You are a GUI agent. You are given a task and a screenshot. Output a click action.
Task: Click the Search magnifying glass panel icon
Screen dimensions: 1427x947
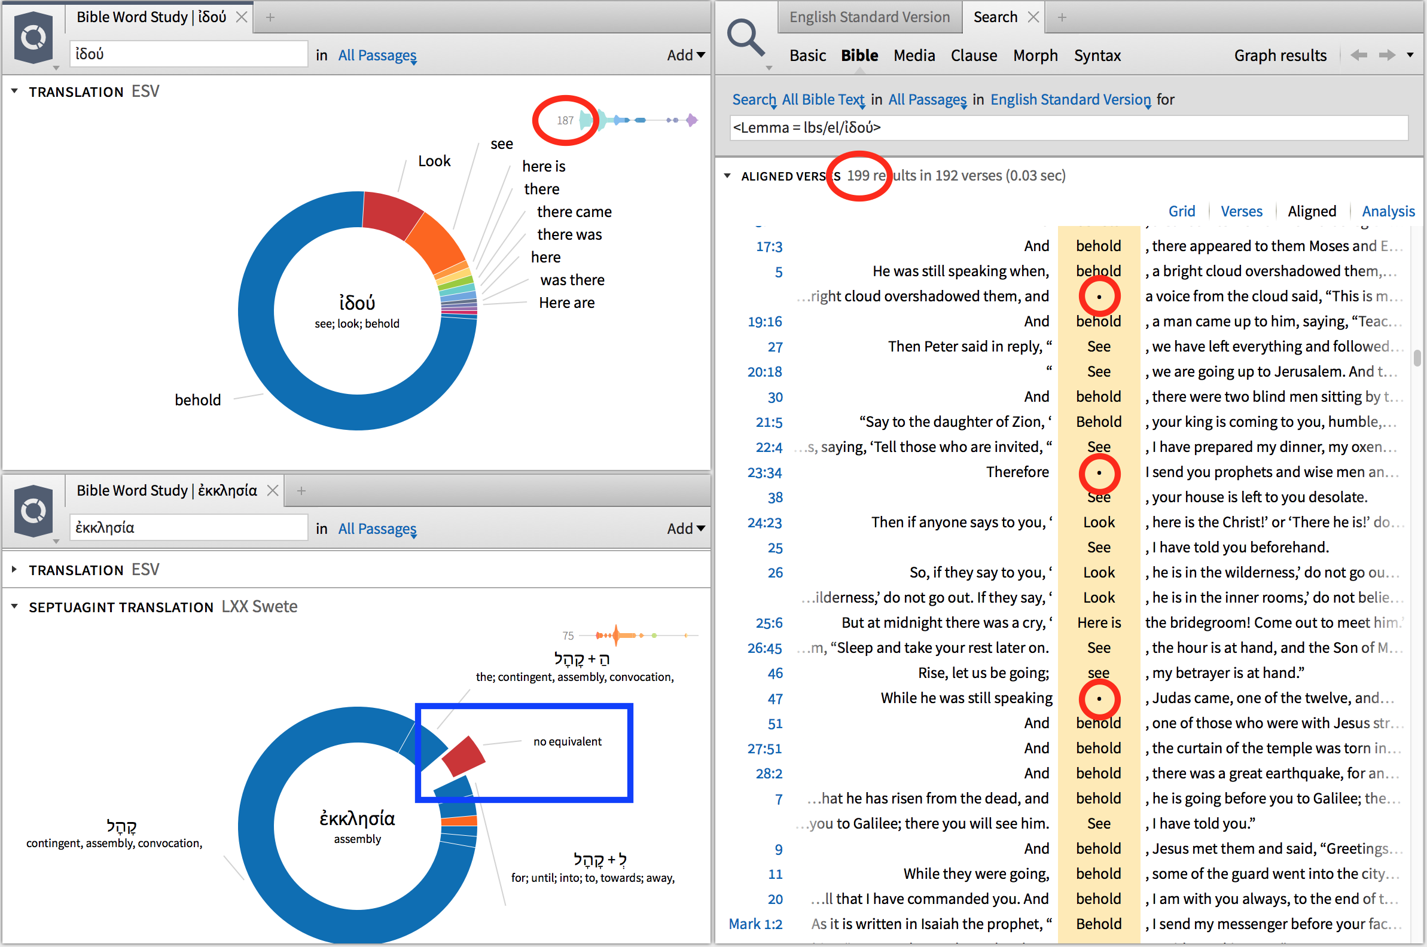(746, 38)
